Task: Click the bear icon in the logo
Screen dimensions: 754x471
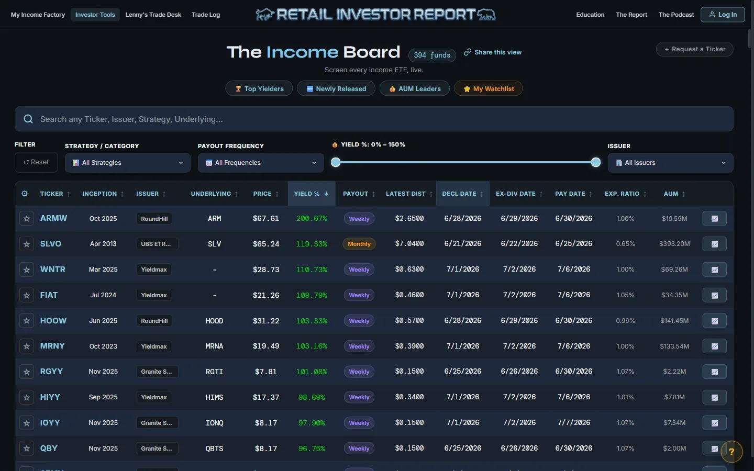Action: [x=486, y=15]
